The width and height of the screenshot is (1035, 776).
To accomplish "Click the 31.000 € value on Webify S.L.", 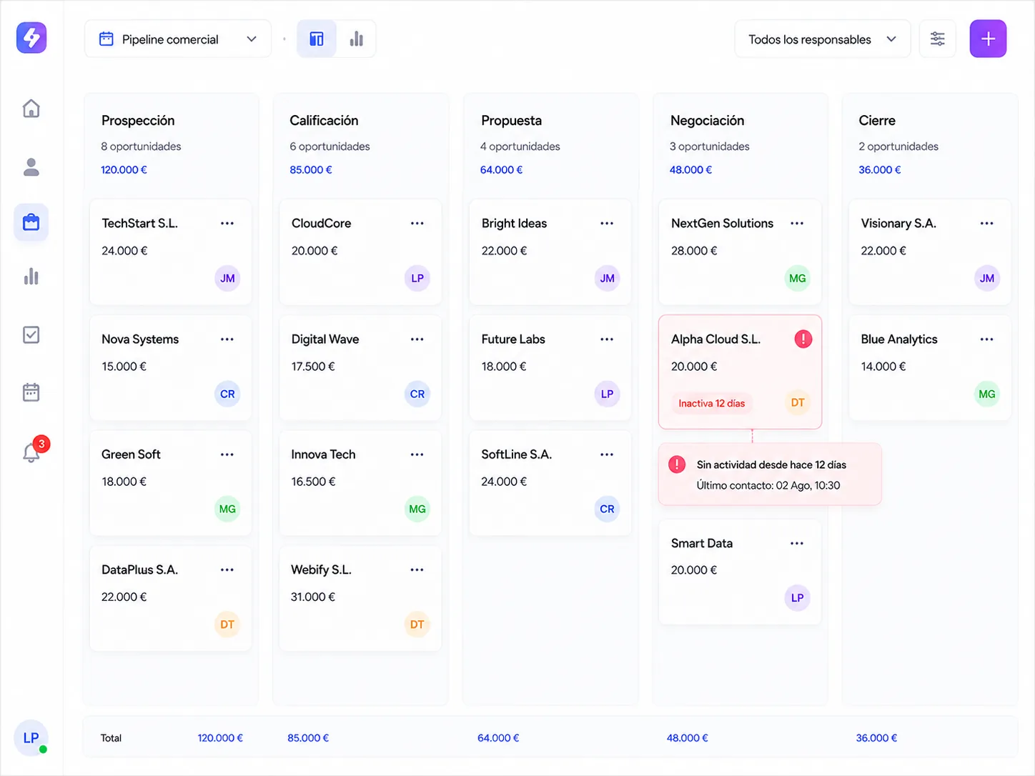I will [x=313, y=597].
